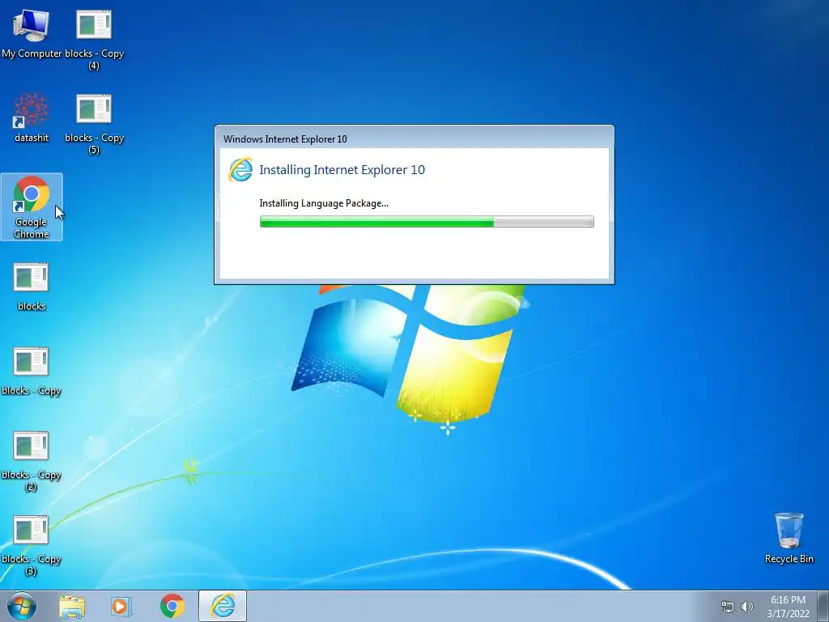
Task: Click the Installing Internet Explorer 10 heading
Action: [x=342, y=170]
